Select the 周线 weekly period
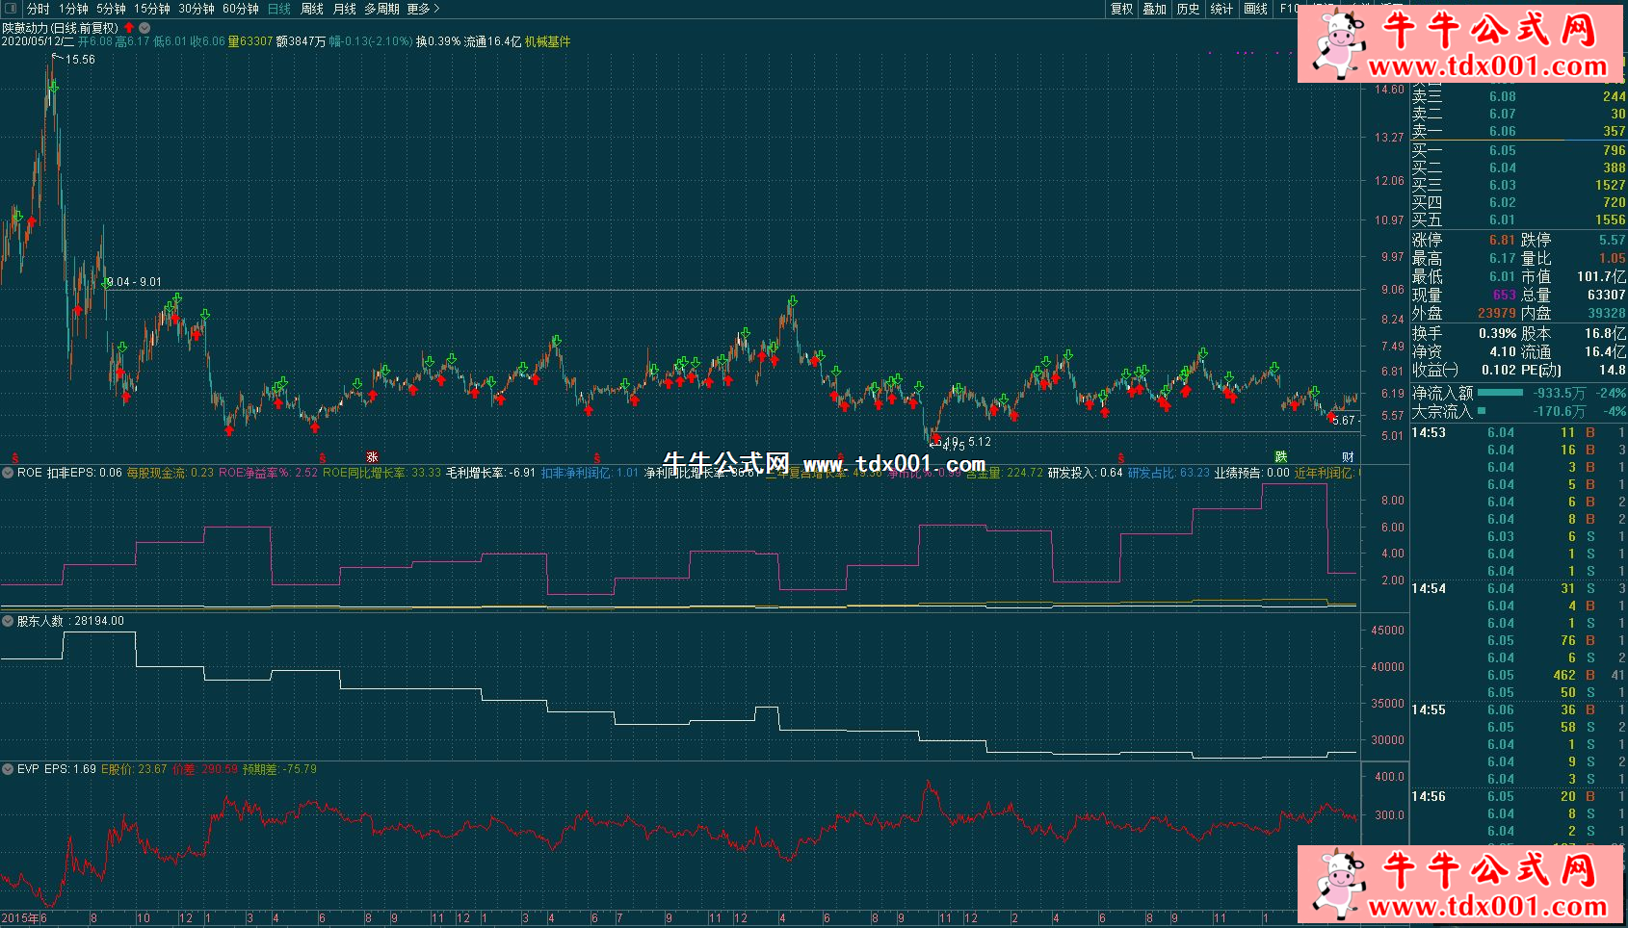The height and width of the screenshot is (928, 1628). point(312,9)
